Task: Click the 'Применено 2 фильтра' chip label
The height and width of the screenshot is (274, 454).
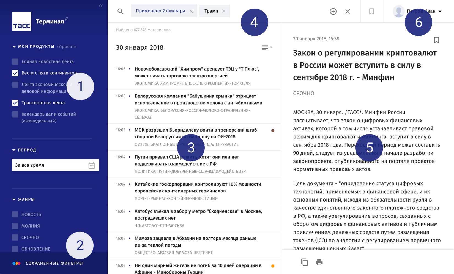Action: tap(160, 11)
